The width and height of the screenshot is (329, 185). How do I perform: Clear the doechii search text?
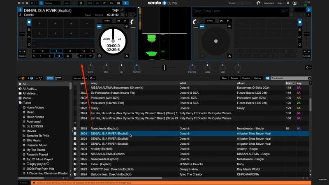[310, 78]
